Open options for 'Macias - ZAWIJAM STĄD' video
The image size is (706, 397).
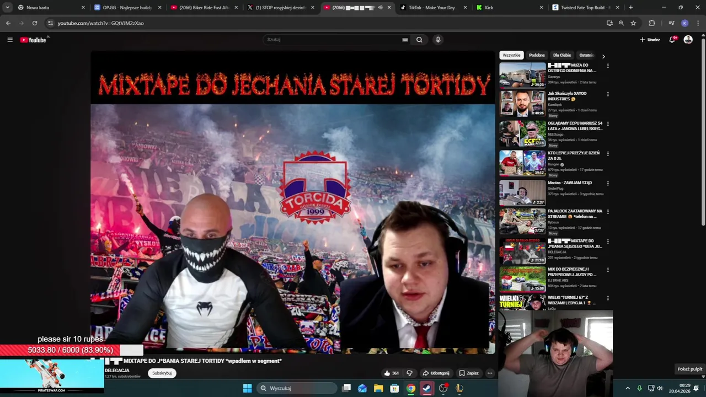[x=608, y=183]
